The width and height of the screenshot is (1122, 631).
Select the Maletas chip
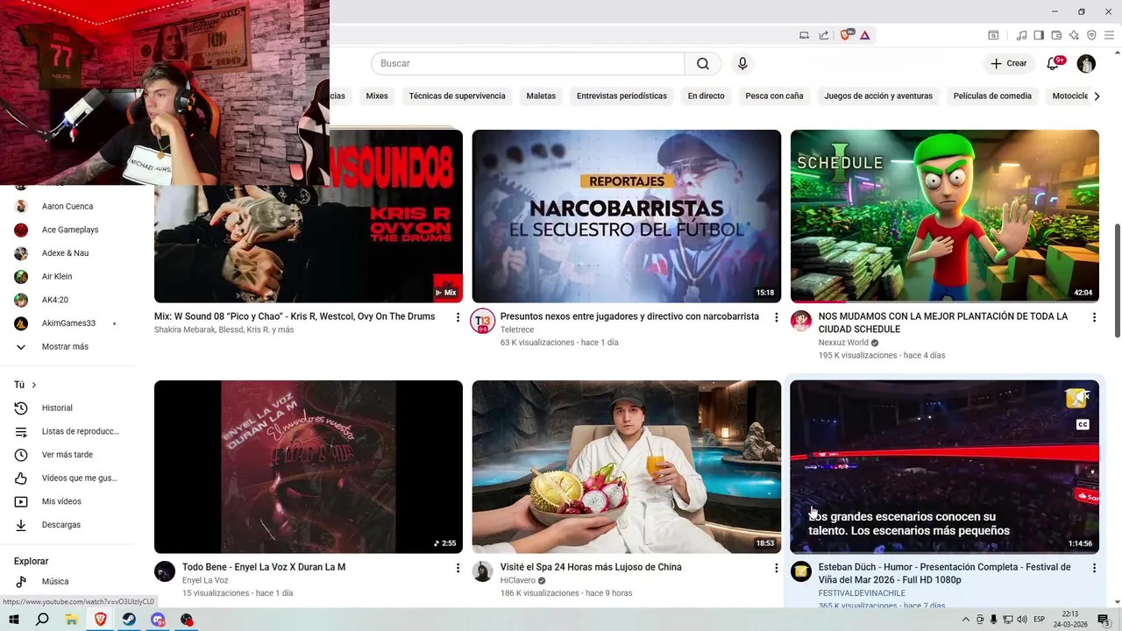[541, 96]
